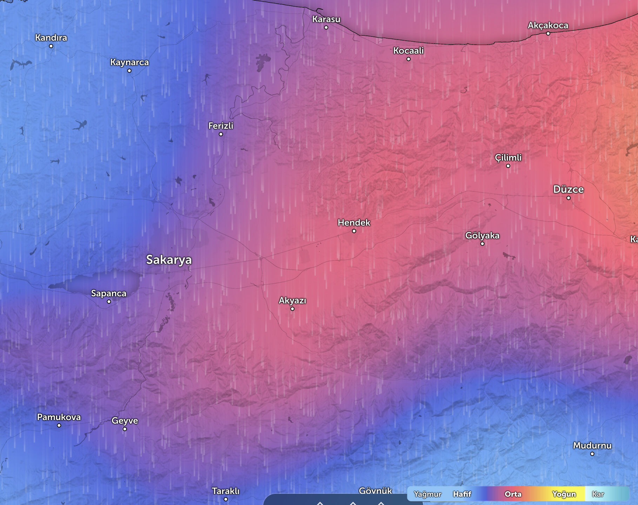This screenshot has height=505, width=638.
Task: Select the Taraklı town label
Action: (226, 491)
